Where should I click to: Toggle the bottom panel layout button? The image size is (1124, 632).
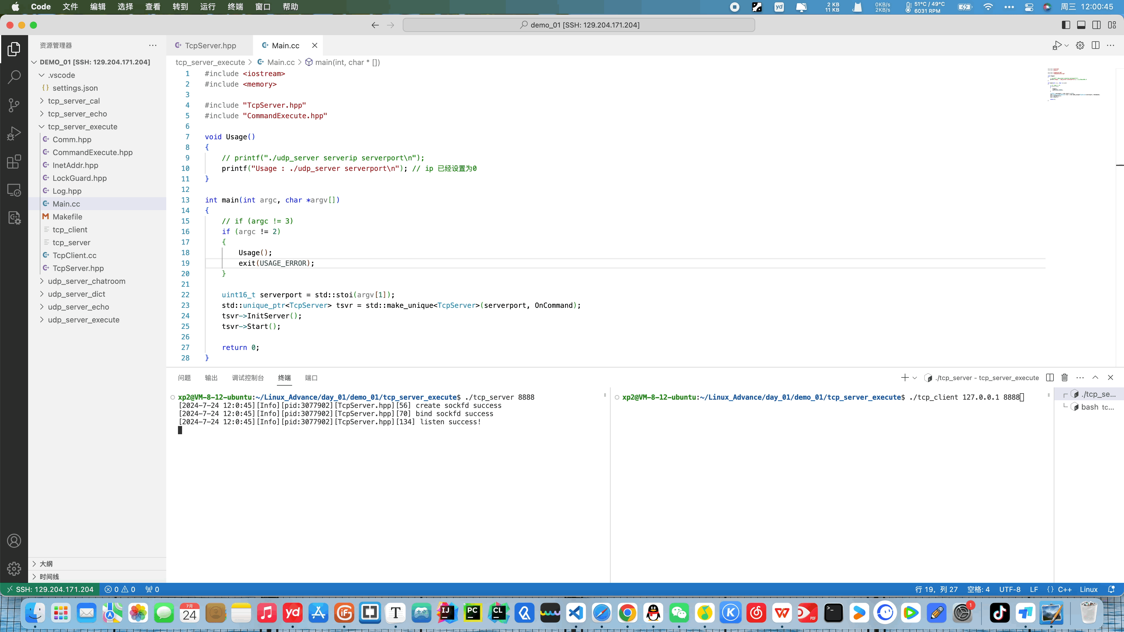[x=1081, y=25]
